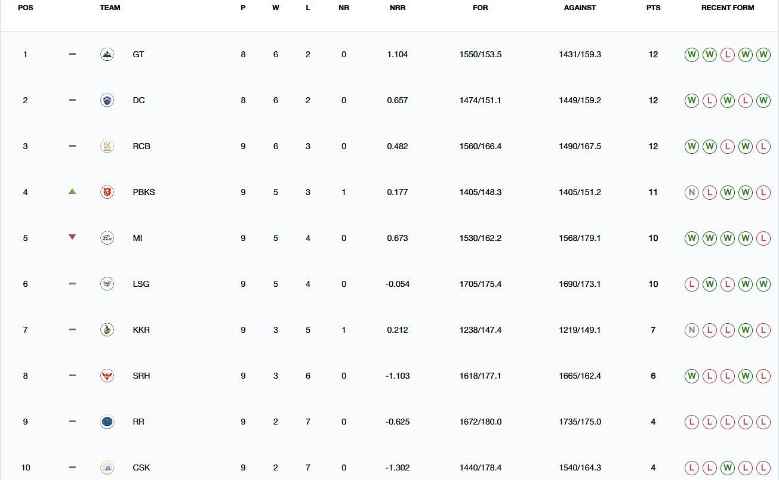The width and height of the screenshot is (779, 480).
Task: Open the RCB team name
Action: click(x=141, y=146)
